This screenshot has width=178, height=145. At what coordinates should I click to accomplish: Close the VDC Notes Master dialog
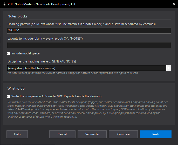click(174, 4)
